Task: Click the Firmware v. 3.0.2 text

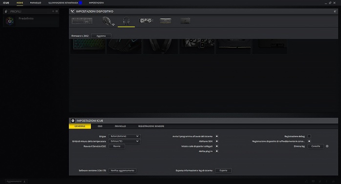Action: [x=80, y=36]
